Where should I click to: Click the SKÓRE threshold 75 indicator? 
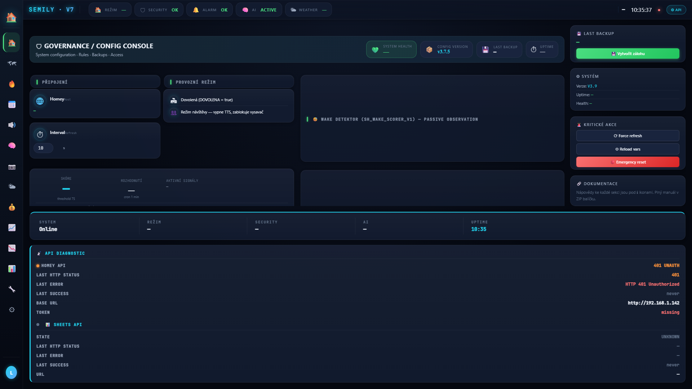tap(66, 189)
